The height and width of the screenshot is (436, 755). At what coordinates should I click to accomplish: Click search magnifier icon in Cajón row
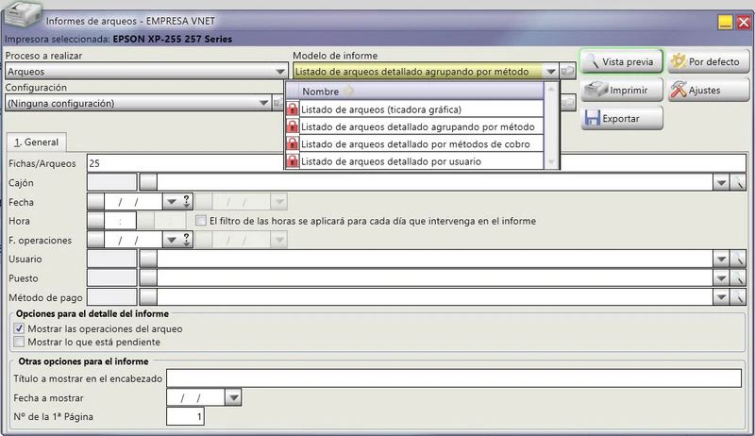coord(738,183)
